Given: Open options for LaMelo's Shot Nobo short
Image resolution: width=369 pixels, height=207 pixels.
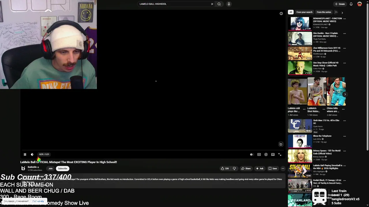Looking at the screenshot, I should [324, 109].
